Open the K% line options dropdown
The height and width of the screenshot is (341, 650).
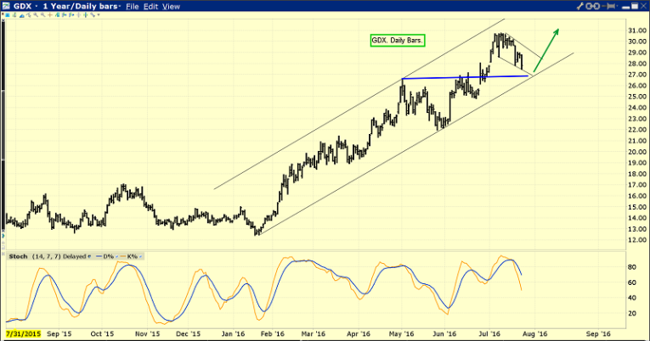[x=140, y=255]
